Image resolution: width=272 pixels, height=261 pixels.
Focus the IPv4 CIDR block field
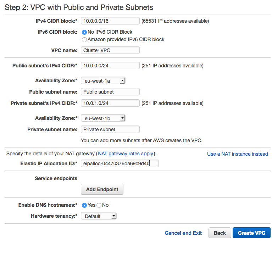point(110,21)
